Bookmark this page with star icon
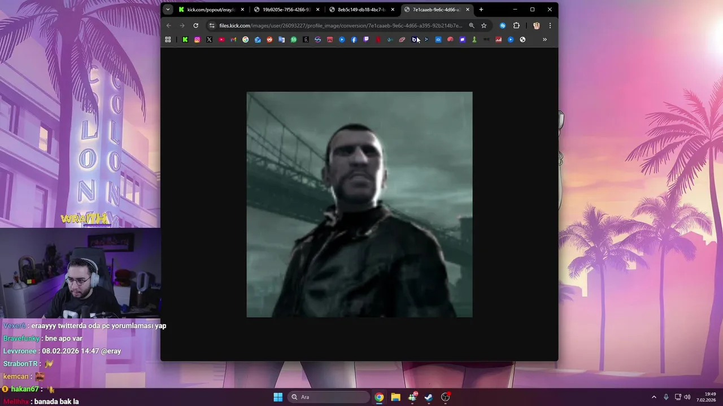 point(484,25)
